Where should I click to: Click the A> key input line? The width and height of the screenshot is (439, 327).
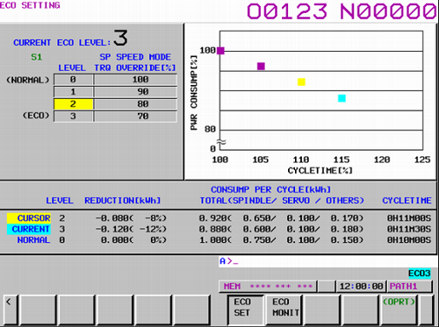click(327, 261)
